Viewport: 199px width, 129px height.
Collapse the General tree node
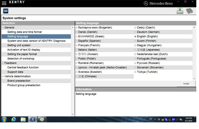tap(3, 27)
